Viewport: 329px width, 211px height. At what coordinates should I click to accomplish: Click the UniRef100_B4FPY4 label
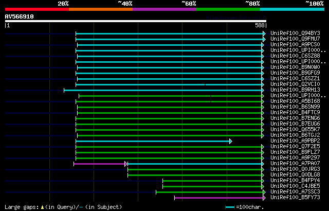(x=295, y=181)
